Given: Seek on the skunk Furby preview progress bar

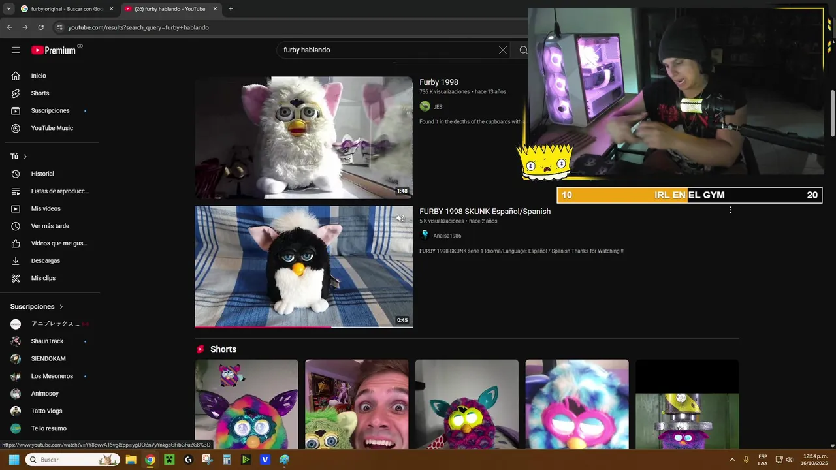Looking at the screenshot, I should 304,326.
